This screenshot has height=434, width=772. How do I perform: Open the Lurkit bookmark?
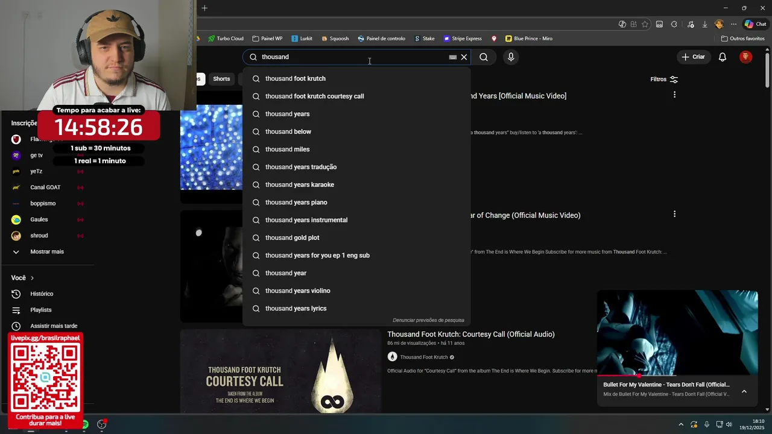302,39
